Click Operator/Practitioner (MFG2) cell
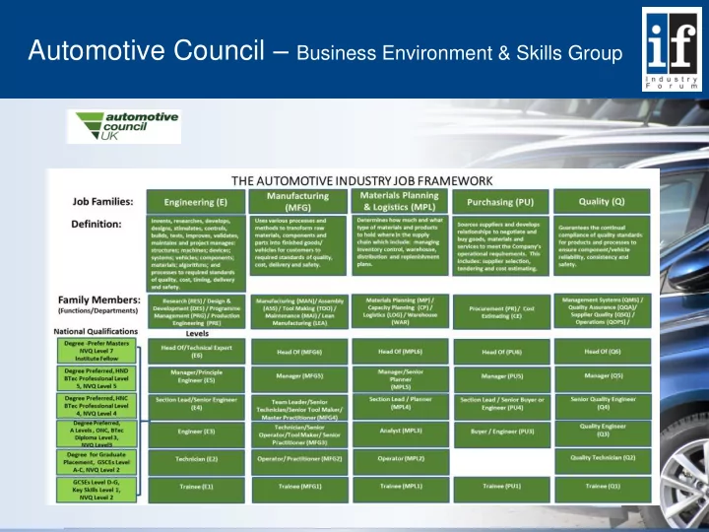The height and width of the screenshot is (532, 709). [x=299, y=462]
